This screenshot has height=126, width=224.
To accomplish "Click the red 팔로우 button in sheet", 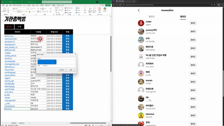I will [x=9, y=27].
